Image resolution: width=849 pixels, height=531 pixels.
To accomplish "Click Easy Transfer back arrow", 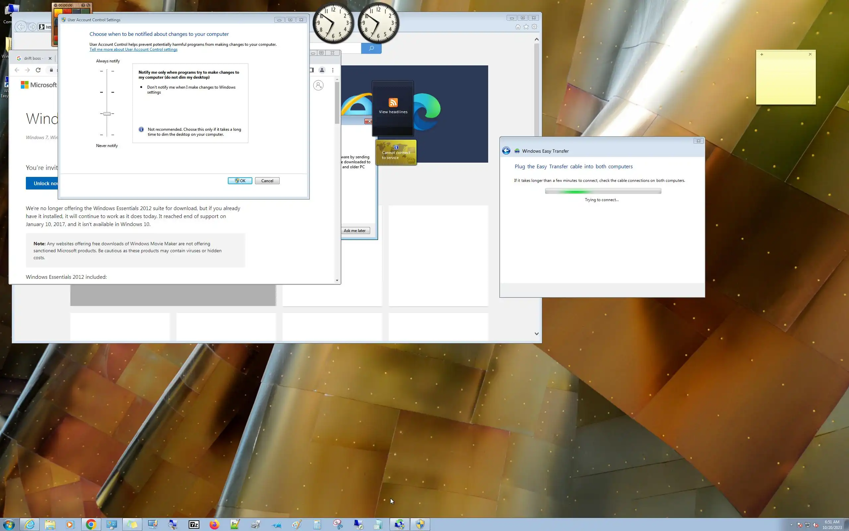I will (506, 151).
